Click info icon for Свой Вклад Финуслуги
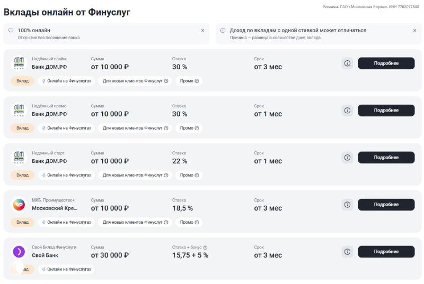The image size is (424, 284). (347, 252)
